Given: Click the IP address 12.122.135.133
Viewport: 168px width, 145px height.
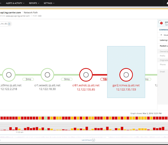Looking at the screenshot, I should [x=126, y=89].
